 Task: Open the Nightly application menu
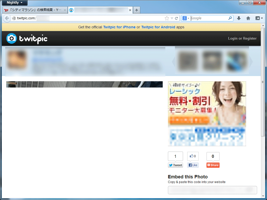click(15, 3)
